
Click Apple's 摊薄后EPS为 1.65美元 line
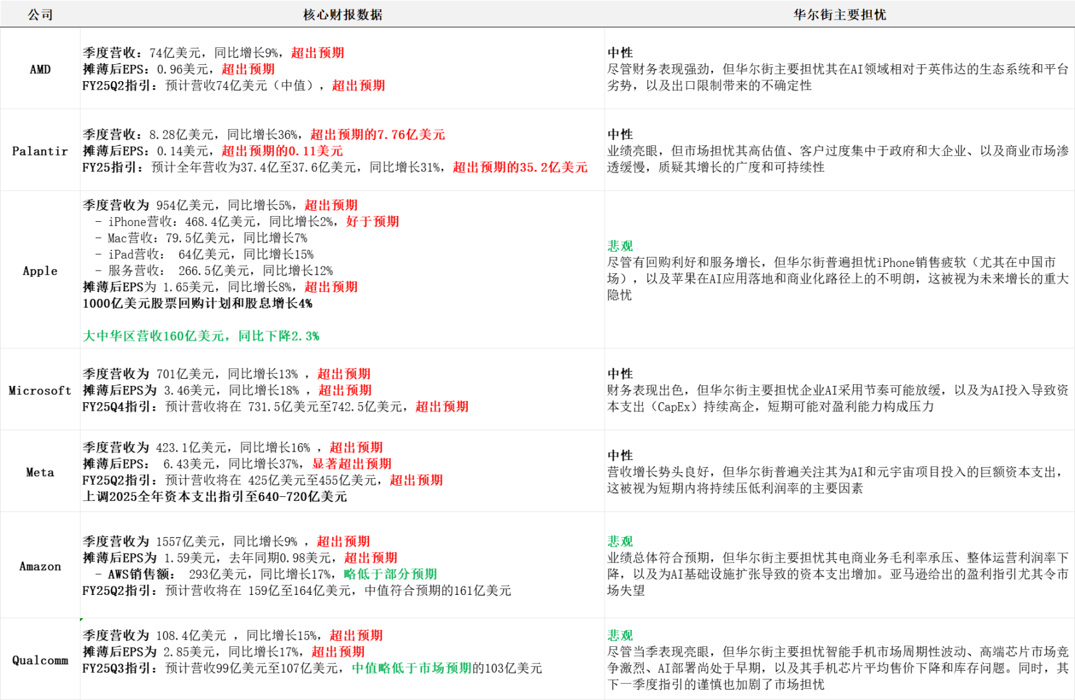pos(220,286)
